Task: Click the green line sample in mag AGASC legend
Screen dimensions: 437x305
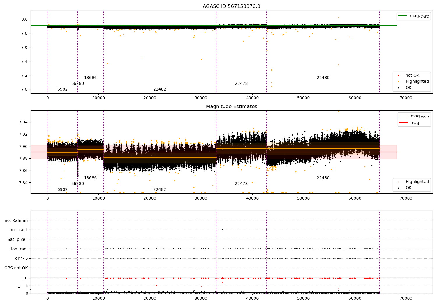Action: 403,16
